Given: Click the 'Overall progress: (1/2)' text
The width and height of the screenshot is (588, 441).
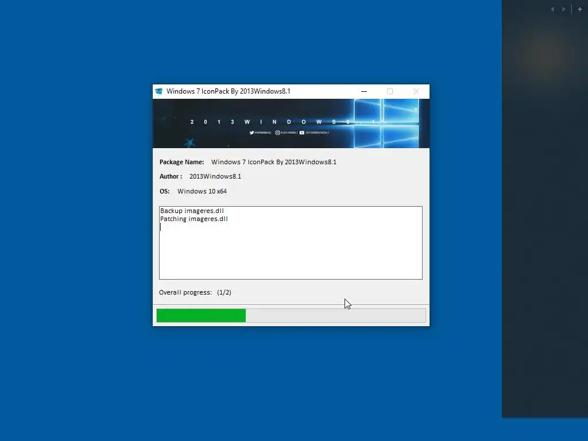Looking at the screenshot, I should tap(195, 292).
